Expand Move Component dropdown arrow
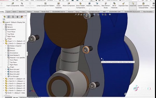 (69, 9)
